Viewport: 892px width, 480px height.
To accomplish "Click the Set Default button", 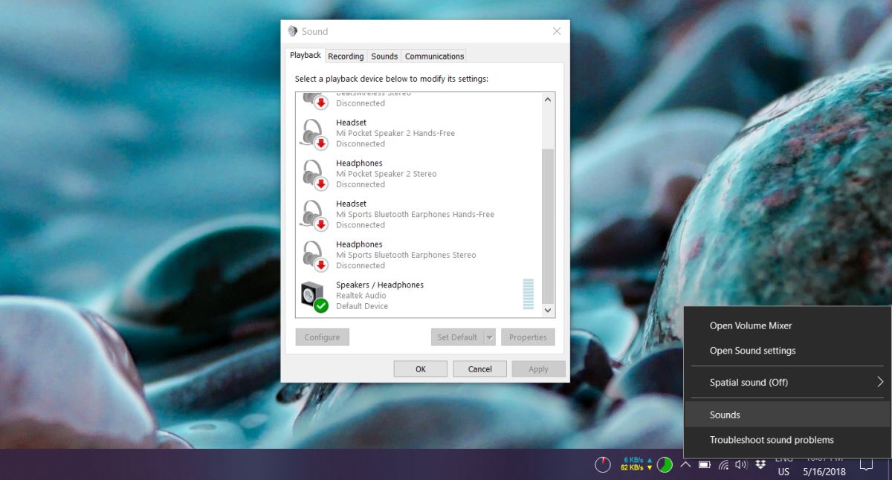I will pos(457,337).
